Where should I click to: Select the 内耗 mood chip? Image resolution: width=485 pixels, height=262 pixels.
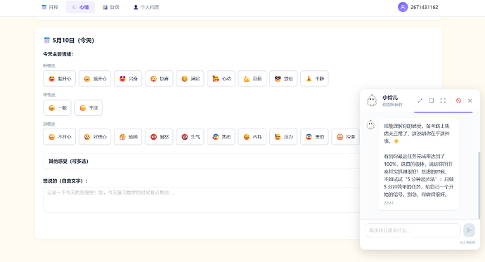(x=252, y=137)
